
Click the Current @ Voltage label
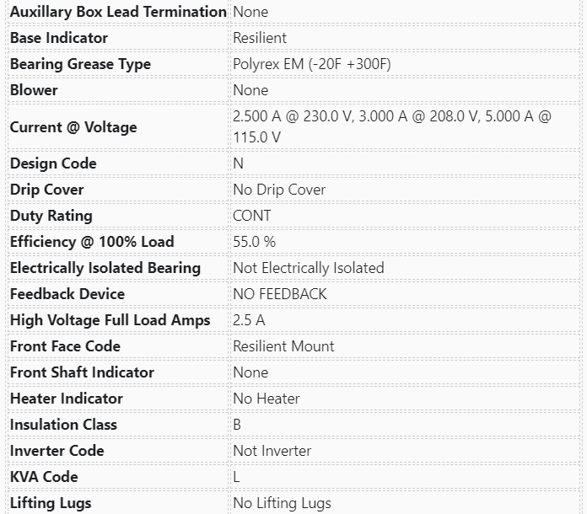[73, 127]
